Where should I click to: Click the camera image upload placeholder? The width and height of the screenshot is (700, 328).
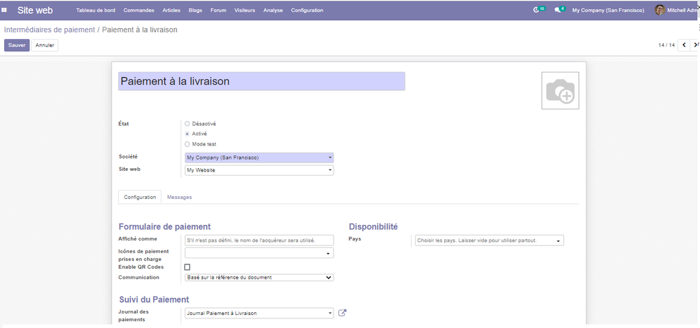[560, 90]
